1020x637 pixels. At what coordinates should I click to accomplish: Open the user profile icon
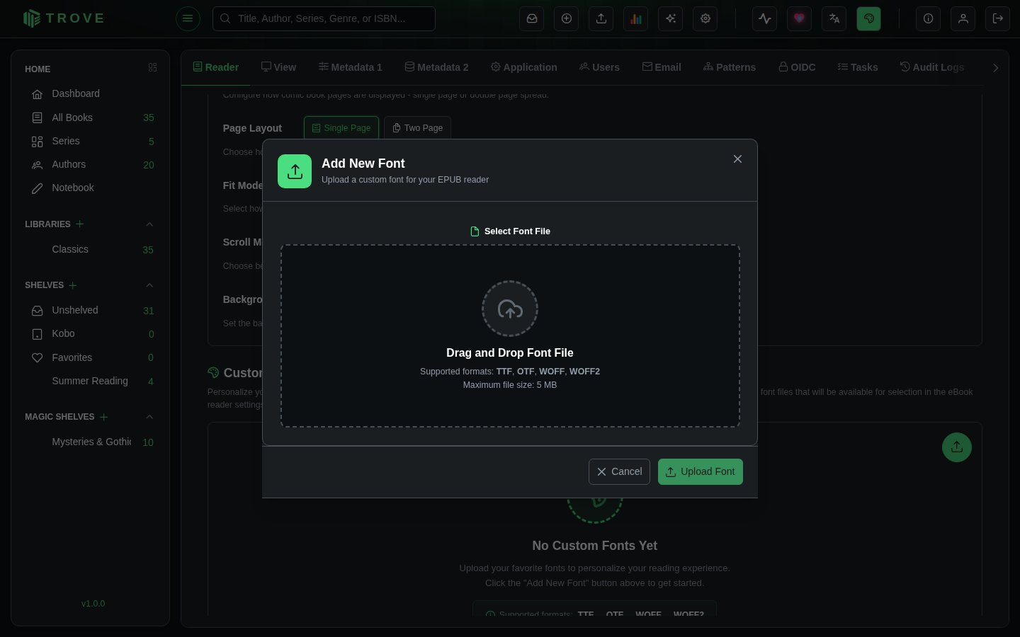pos(963,18)
